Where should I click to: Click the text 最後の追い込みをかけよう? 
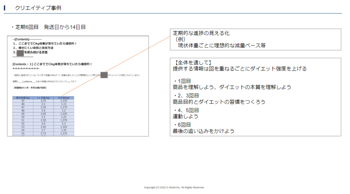(203, 131)
